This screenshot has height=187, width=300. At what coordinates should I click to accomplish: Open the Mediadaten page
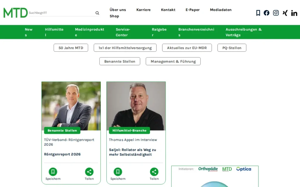221,10
